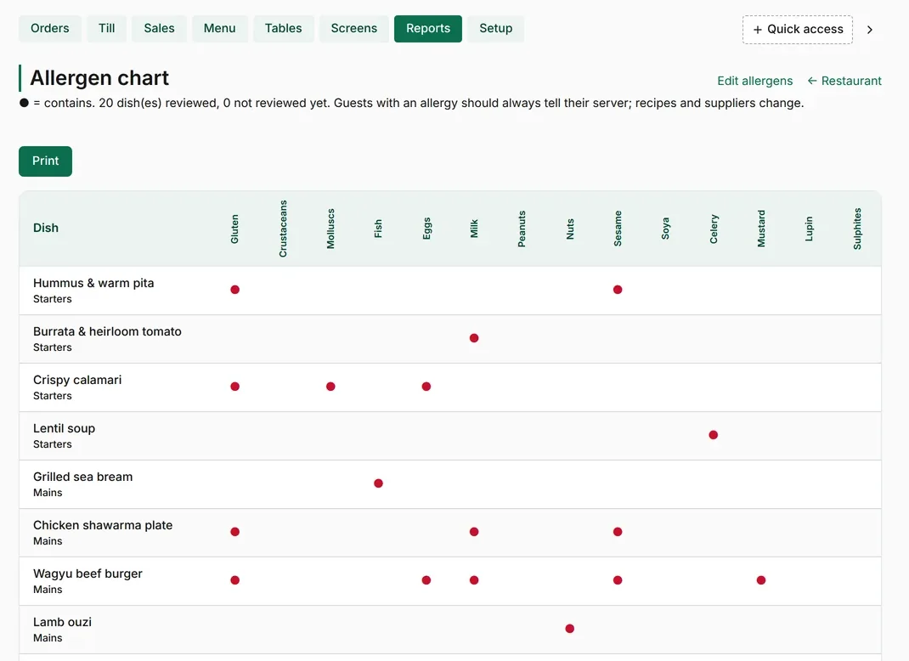Switch to the Till tab

tap(107, 28)
